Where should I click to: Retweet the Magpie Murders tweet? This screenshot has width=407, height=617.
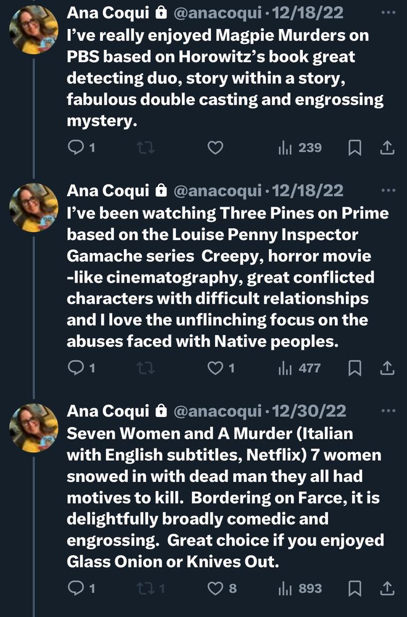(x=145, y=148)
